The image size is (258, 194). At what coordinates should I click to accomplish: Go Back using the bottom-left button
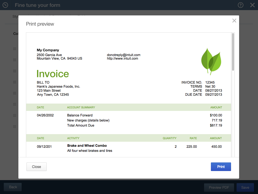point(13,187)
